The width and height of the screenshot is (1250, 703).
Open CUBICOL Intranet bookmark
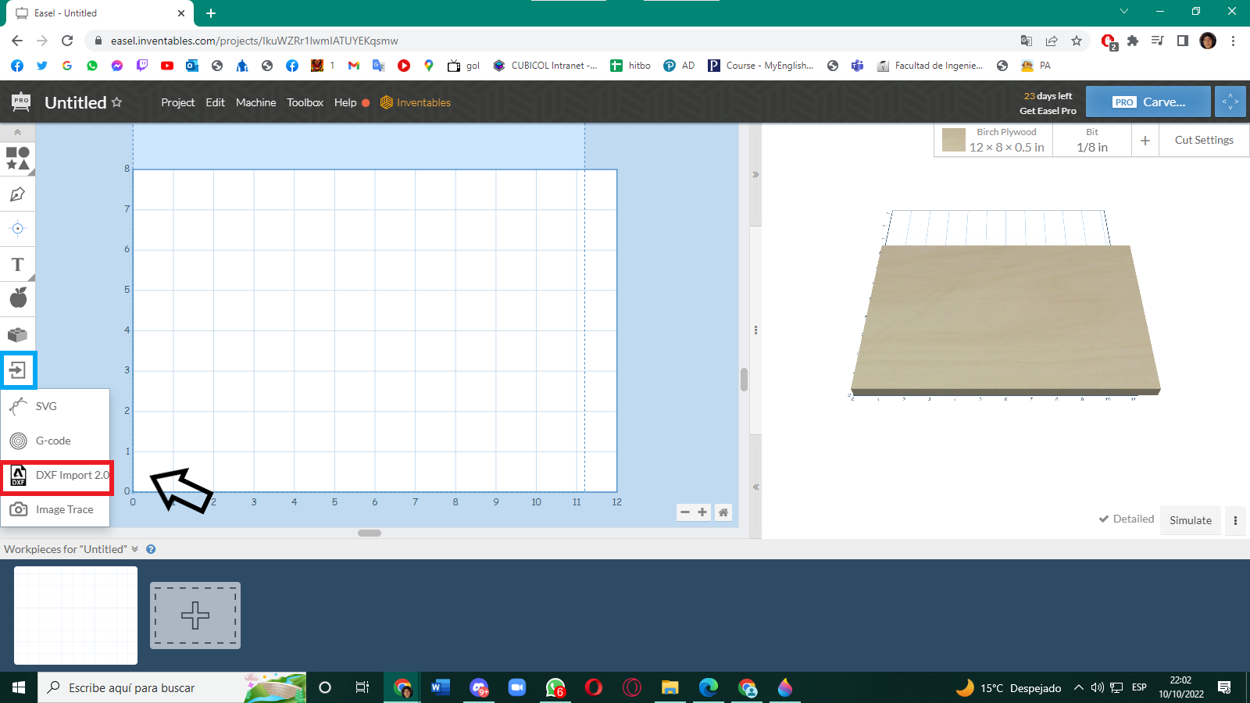(x=545, y=66)
